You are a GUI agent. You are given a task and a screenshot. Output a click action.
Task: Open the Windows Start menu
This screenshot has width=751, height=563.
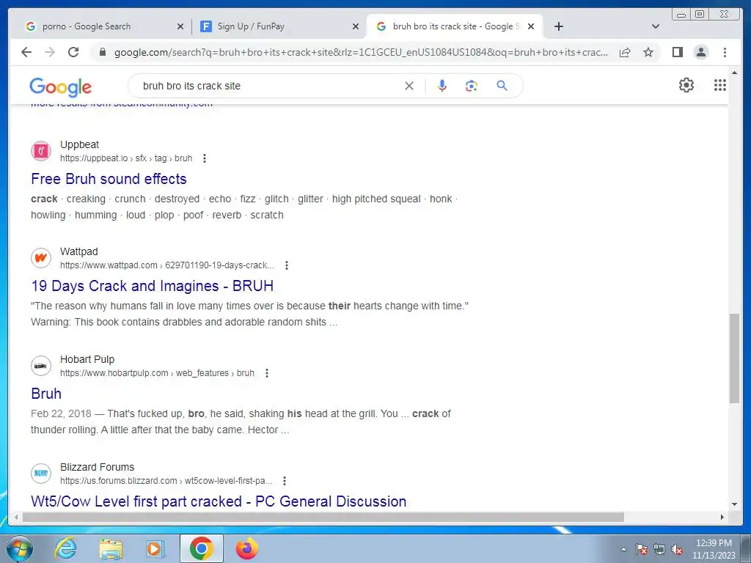(19, 548)
